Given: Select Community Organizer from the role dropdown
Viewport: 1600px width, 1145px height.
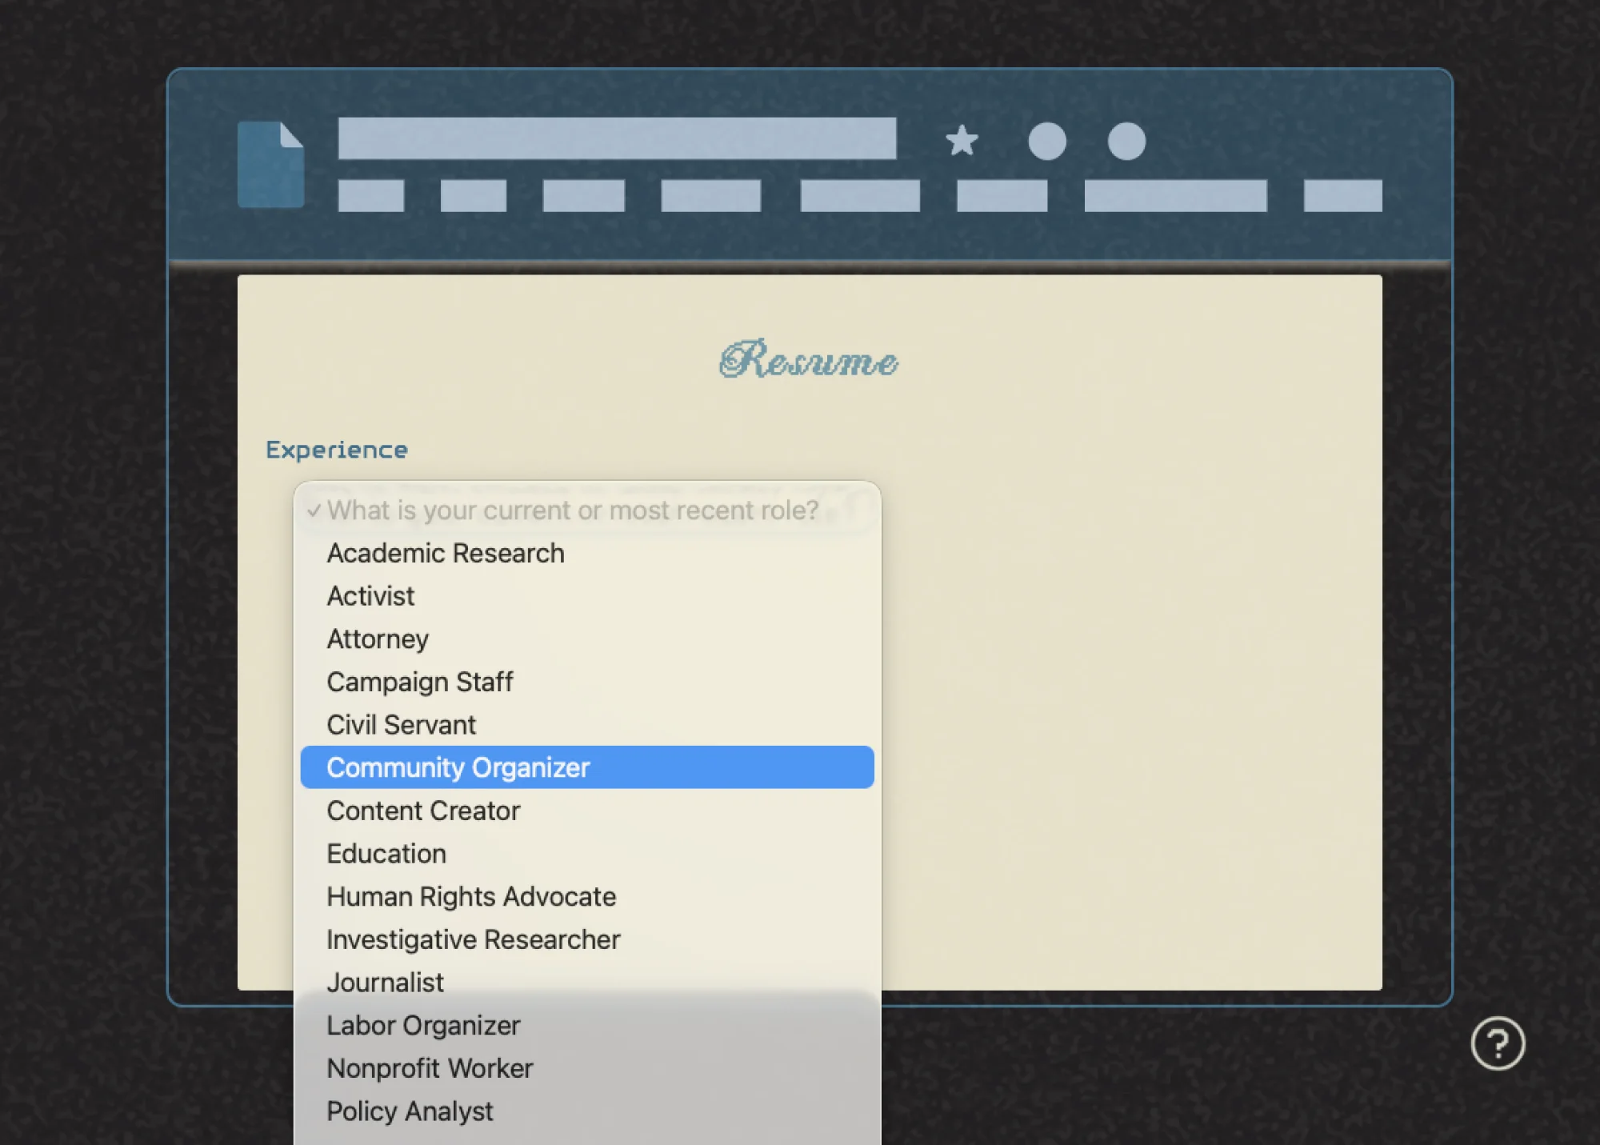Looking at the screenshot, I should click(x=458, y=767).
